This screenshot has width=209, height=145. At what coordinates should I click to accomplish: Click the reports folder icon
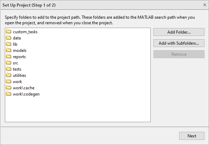(9, 57)
